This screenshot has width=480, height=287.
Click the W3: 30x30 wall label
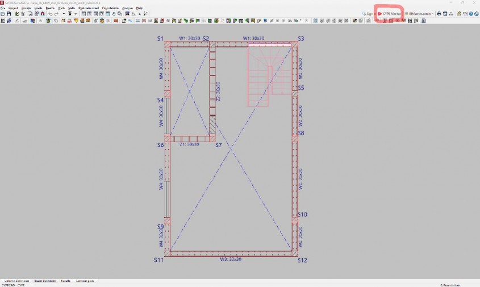(231, 259)
